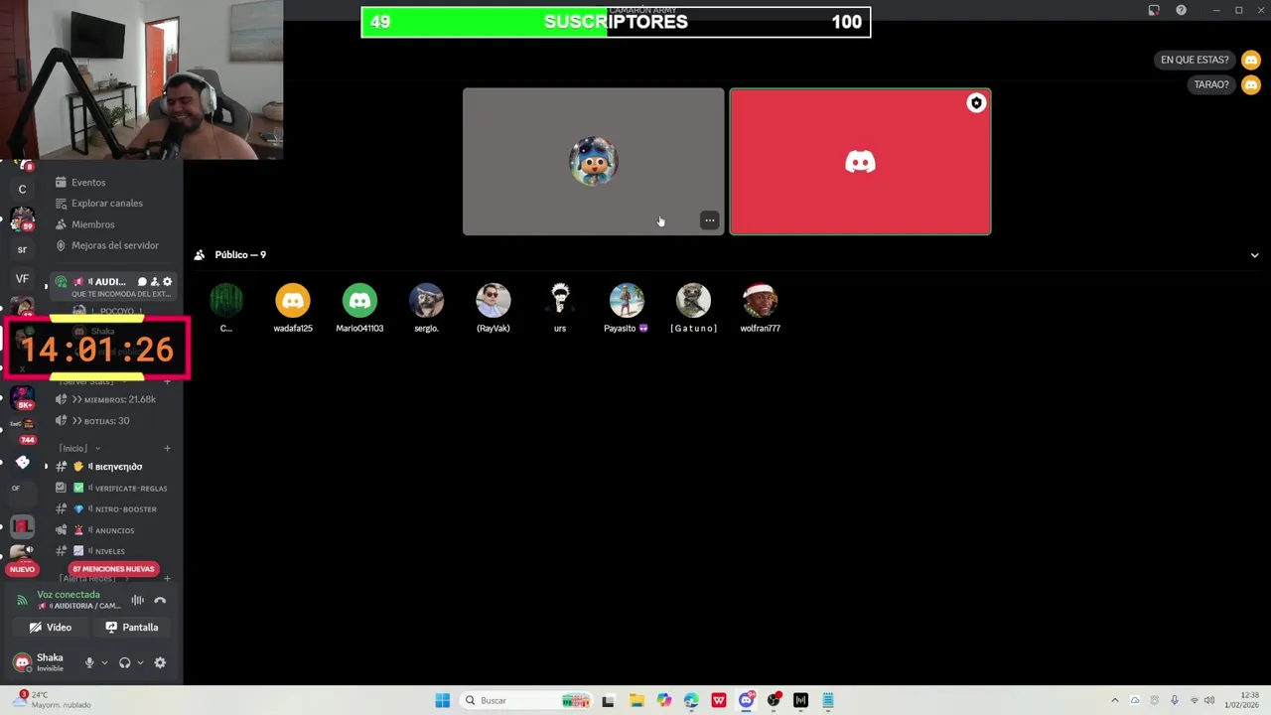Select audience member wolfran777
This screenshot has height=715, width=1271.
point(760,307)
